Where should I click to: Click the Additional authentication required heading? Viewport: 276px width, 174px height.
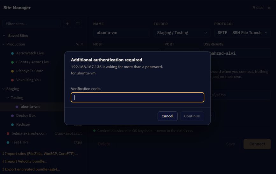coord(107,60)
